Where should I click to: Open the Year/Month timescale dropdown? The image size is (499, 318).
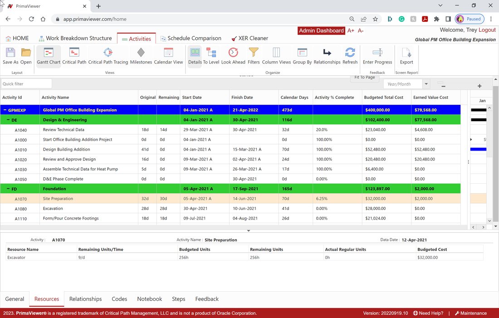426,84
